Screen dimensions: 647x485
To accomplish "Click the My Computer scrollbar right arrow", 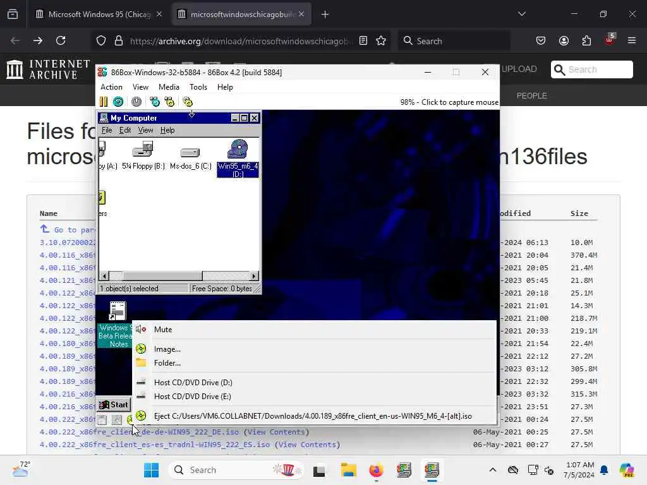I will (x=254, y=276).
